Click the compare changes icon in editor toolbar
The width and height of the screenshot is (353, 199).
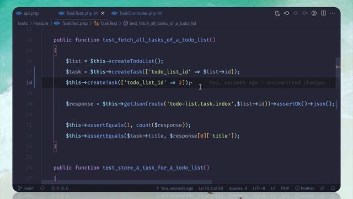click(277, 13)
